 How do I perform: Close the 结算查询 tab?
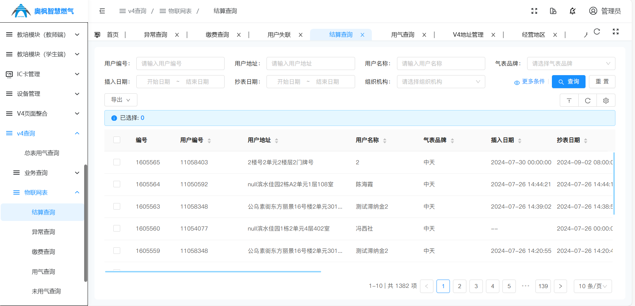tap(362, 35)
